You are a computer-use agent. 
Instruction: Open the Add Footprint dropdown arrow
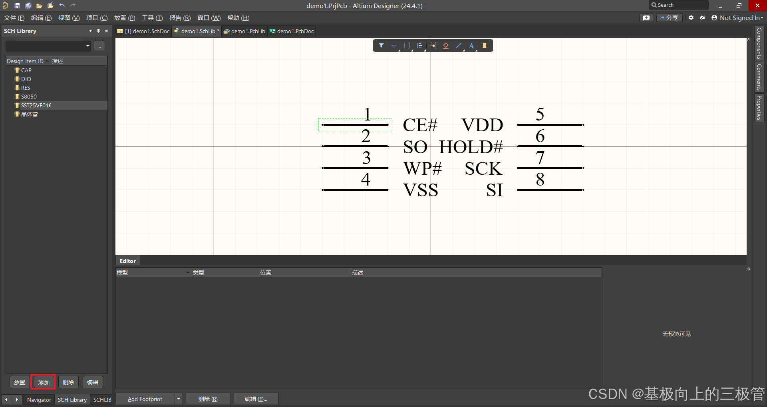179,399
